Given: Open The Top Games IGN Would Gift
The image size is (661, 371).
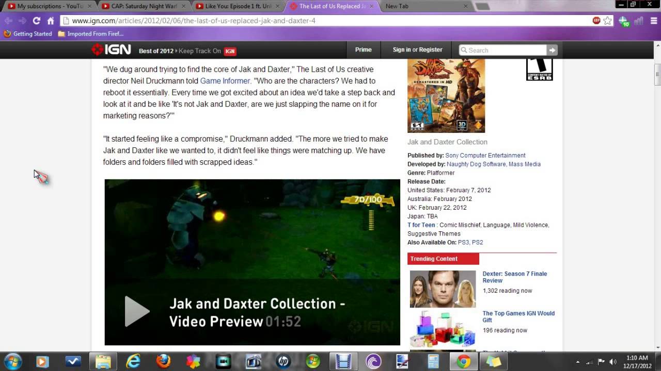Looking at the screenshot, I should [x=518, y=316].
